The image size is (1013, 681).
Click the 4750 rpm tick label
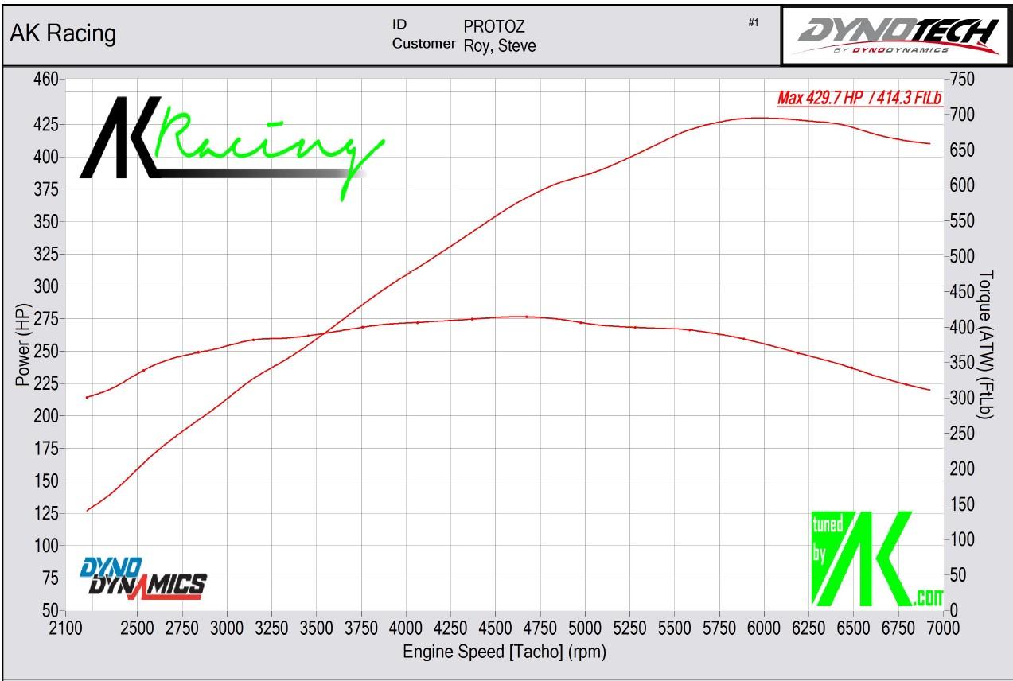540,628
